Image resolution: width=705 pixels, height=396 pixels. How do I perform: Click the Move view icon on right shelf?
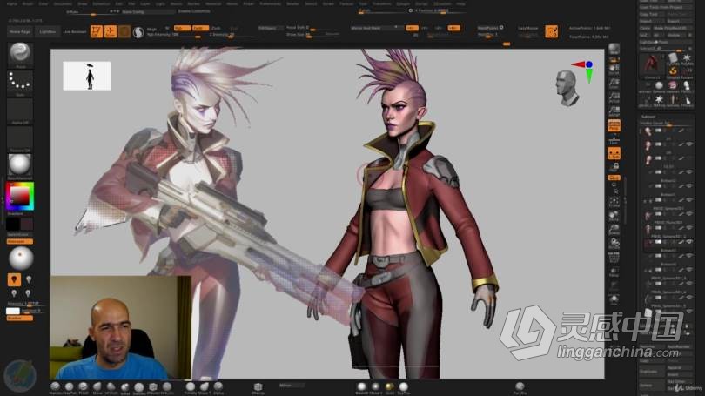click(x=614, y=216)
